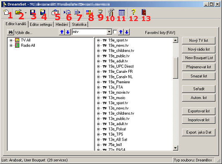
Task: Switch to the Editor kanálů tab
Action: pos(16,24)
